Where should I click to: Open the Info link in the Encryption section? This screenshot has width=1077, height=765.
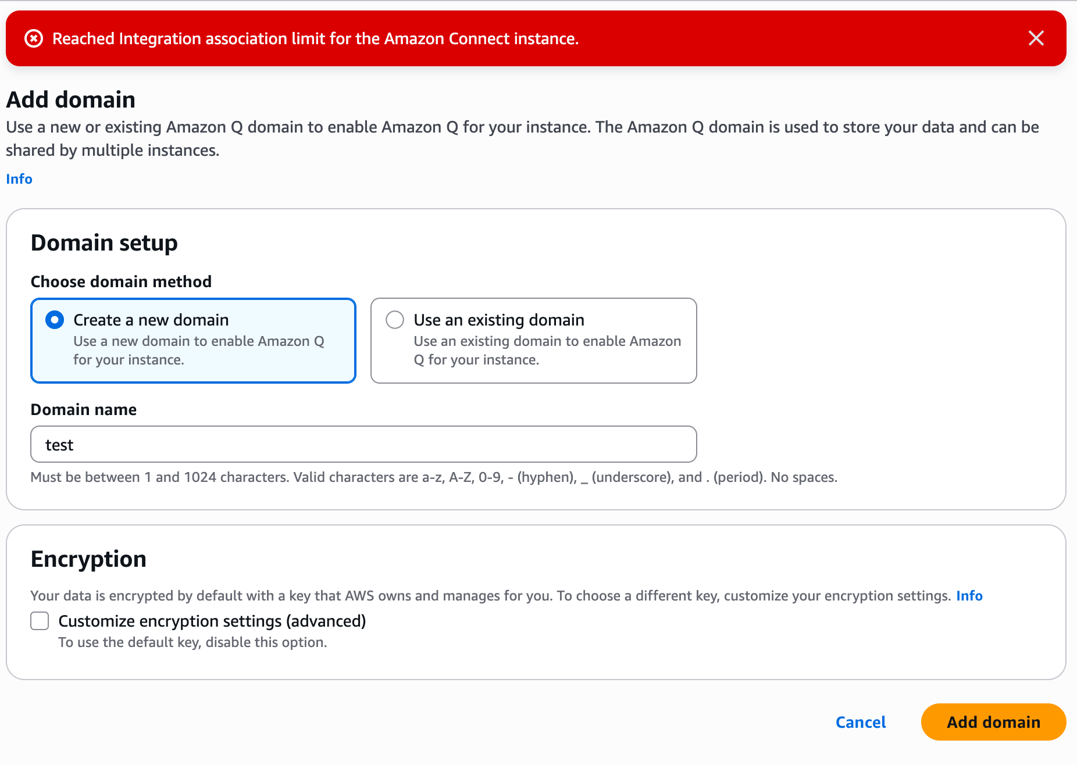pos(969,596)
